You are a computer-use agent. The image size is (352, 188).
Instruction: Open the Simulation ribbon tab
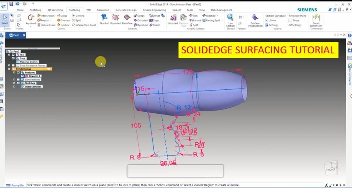[103, 10]
